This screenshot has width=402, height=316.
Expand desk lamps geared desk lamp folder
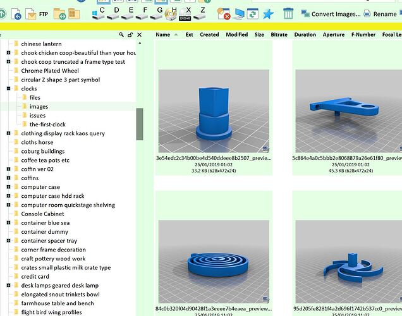[8, 285]
